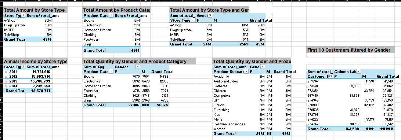
Task: Select the 48,579,771 grand total cell
Action: pyautogui.click(x=39, y=91)
